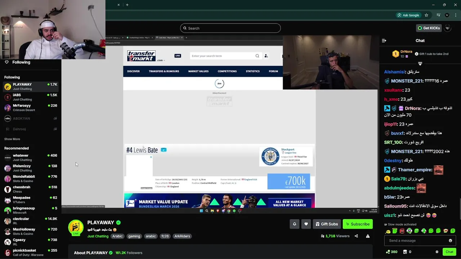
Task: Open MrFarosyy Crimson Desert channel
Action: point(31,108)
